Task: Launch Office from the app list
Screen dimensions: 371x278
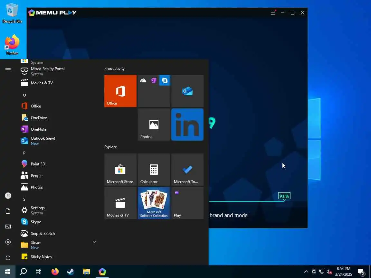Action: pos(58,106)
